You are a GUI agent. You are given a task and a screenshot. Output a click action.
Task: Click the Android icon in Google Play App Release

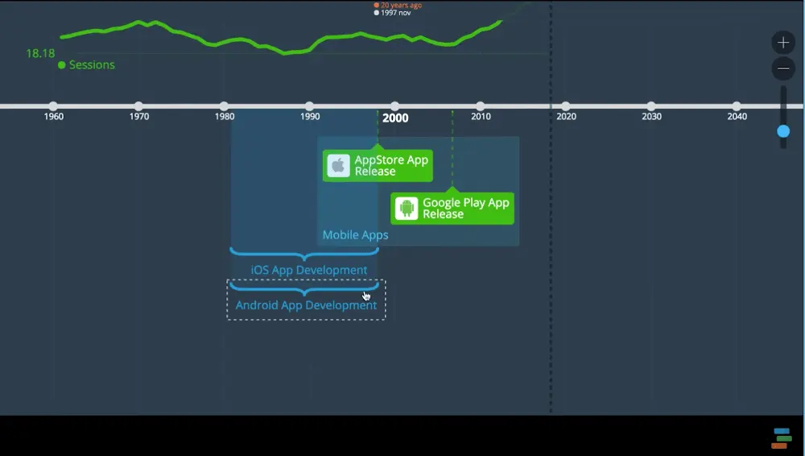(x=407, y=208)
